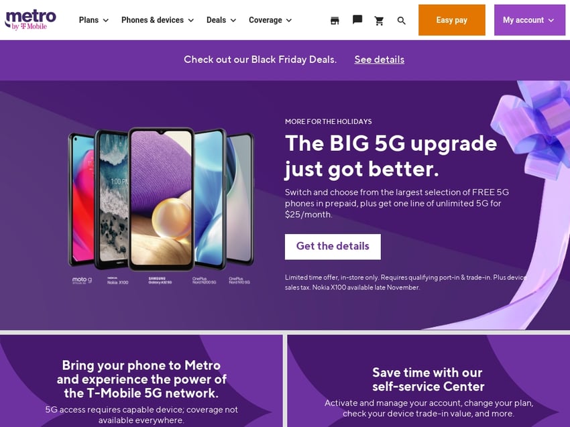Select the OnePlus Nord N200 5G phone image
Image resolution: width=570 pixels, height=427 pixels.
[210, 199]
